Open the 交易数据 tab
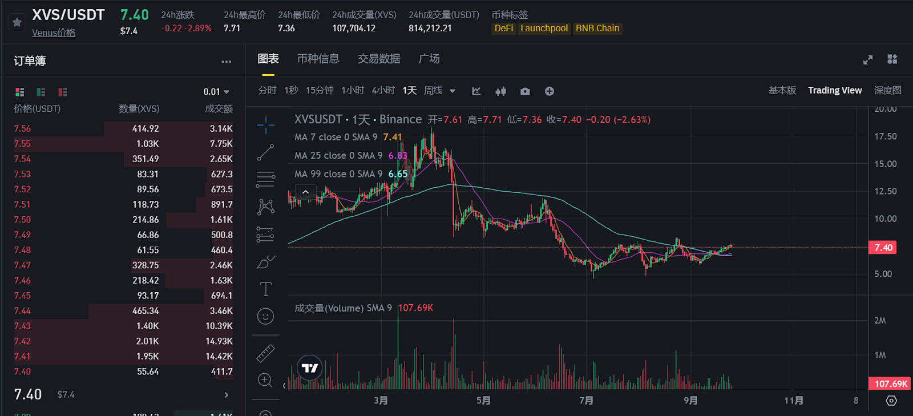The image size is (913, 416). point(379,59)
